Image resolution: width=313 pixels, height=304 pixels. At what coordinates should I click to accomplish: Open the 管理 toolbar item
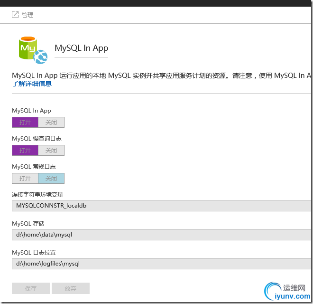coord(23,15)
